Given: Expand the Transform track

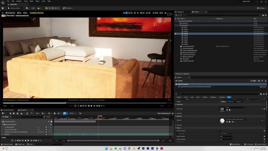Looking at the screenshot, I should tap(3, 135).
